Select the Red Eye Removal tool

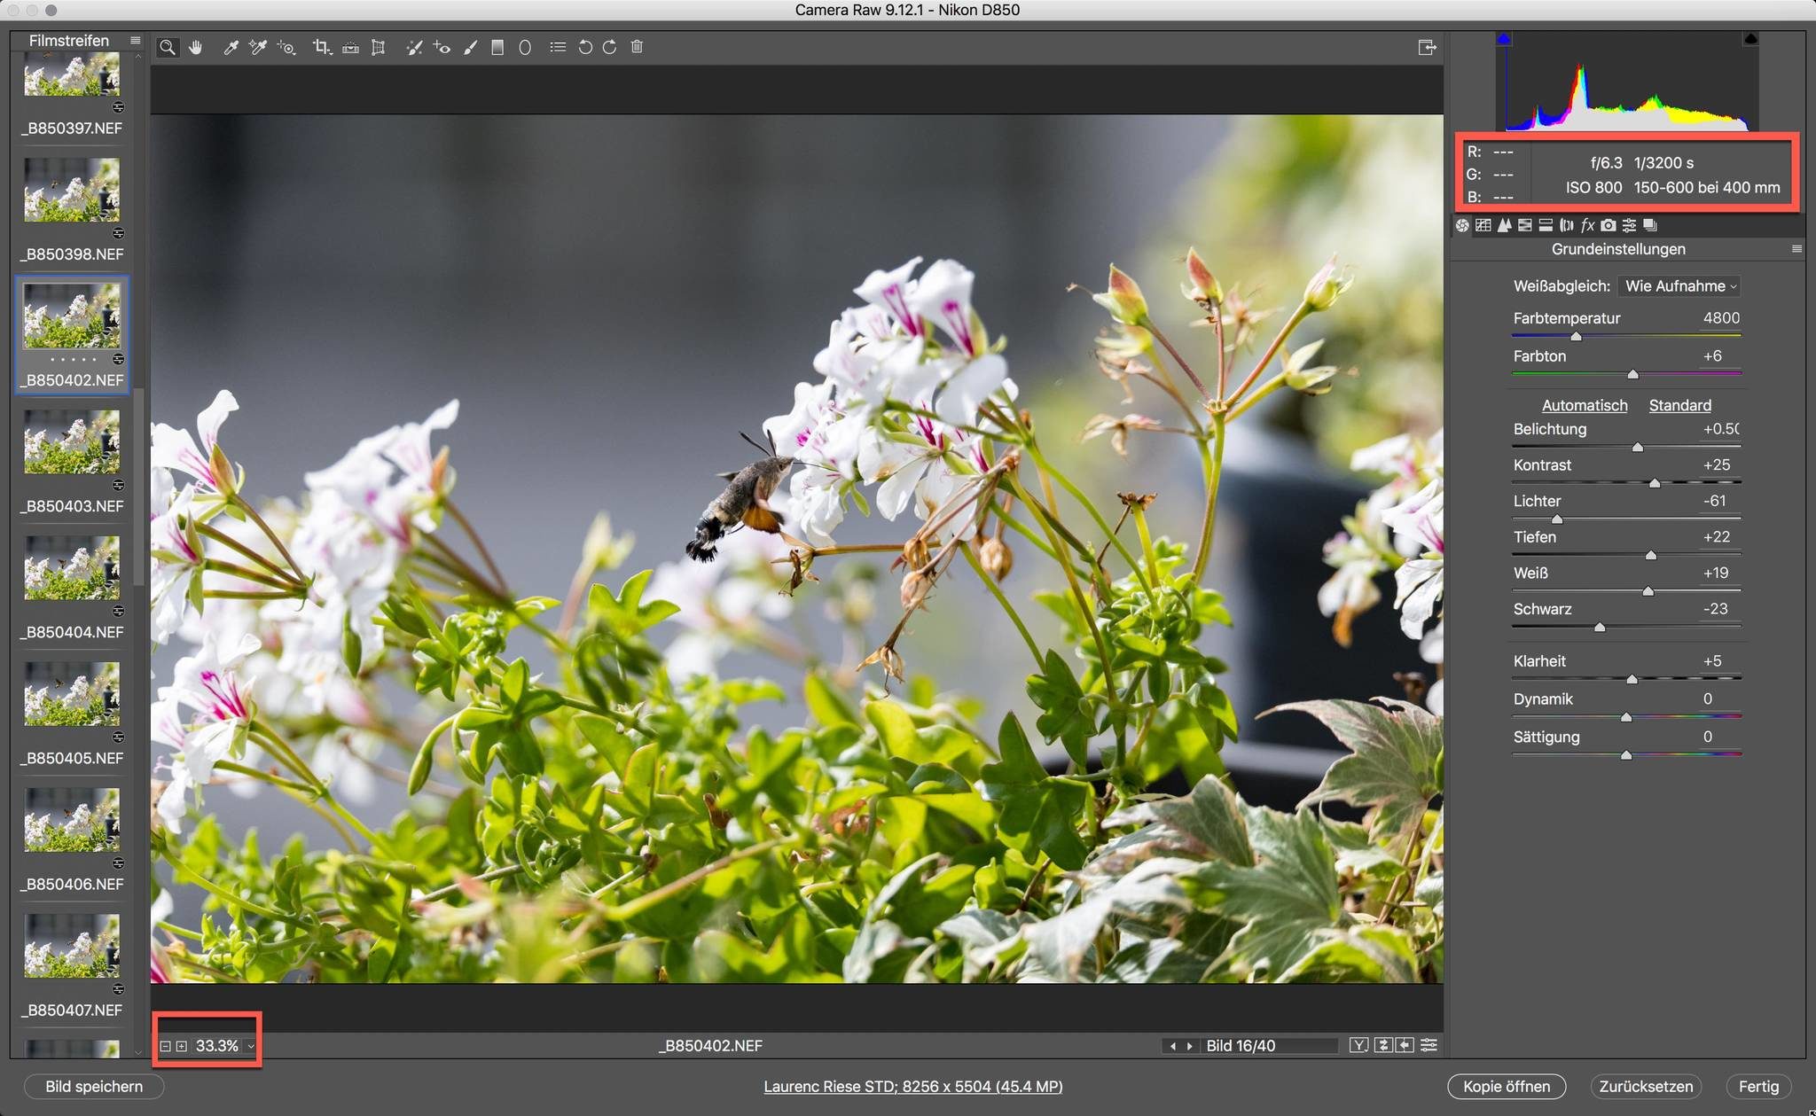click(x=442, y=47)
